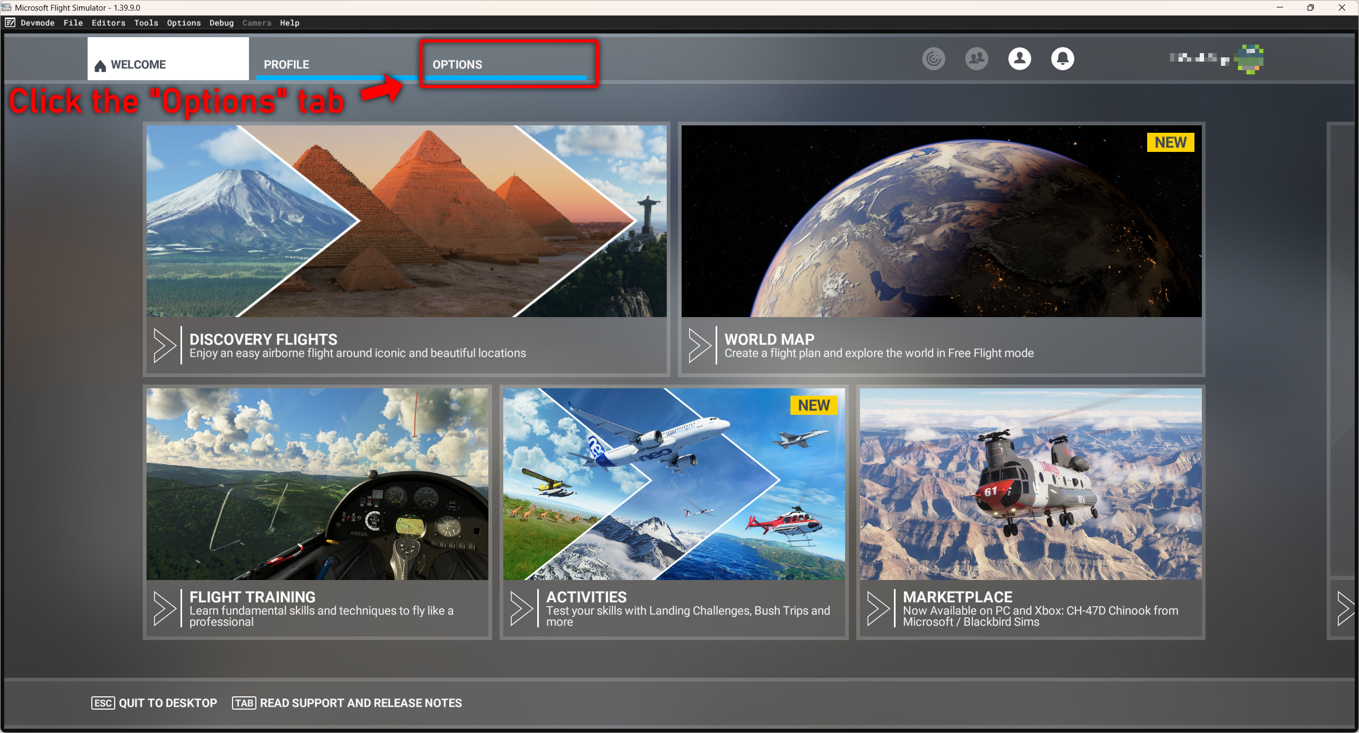The image size is (1359, 733).
Task: Click the NEW badge on World Map
Action: point(1171,142)
